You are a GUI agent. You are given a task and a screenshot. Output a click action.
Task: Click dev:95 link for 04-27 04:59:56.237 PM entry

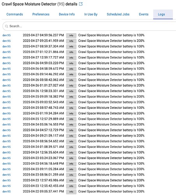click(7, 35)
